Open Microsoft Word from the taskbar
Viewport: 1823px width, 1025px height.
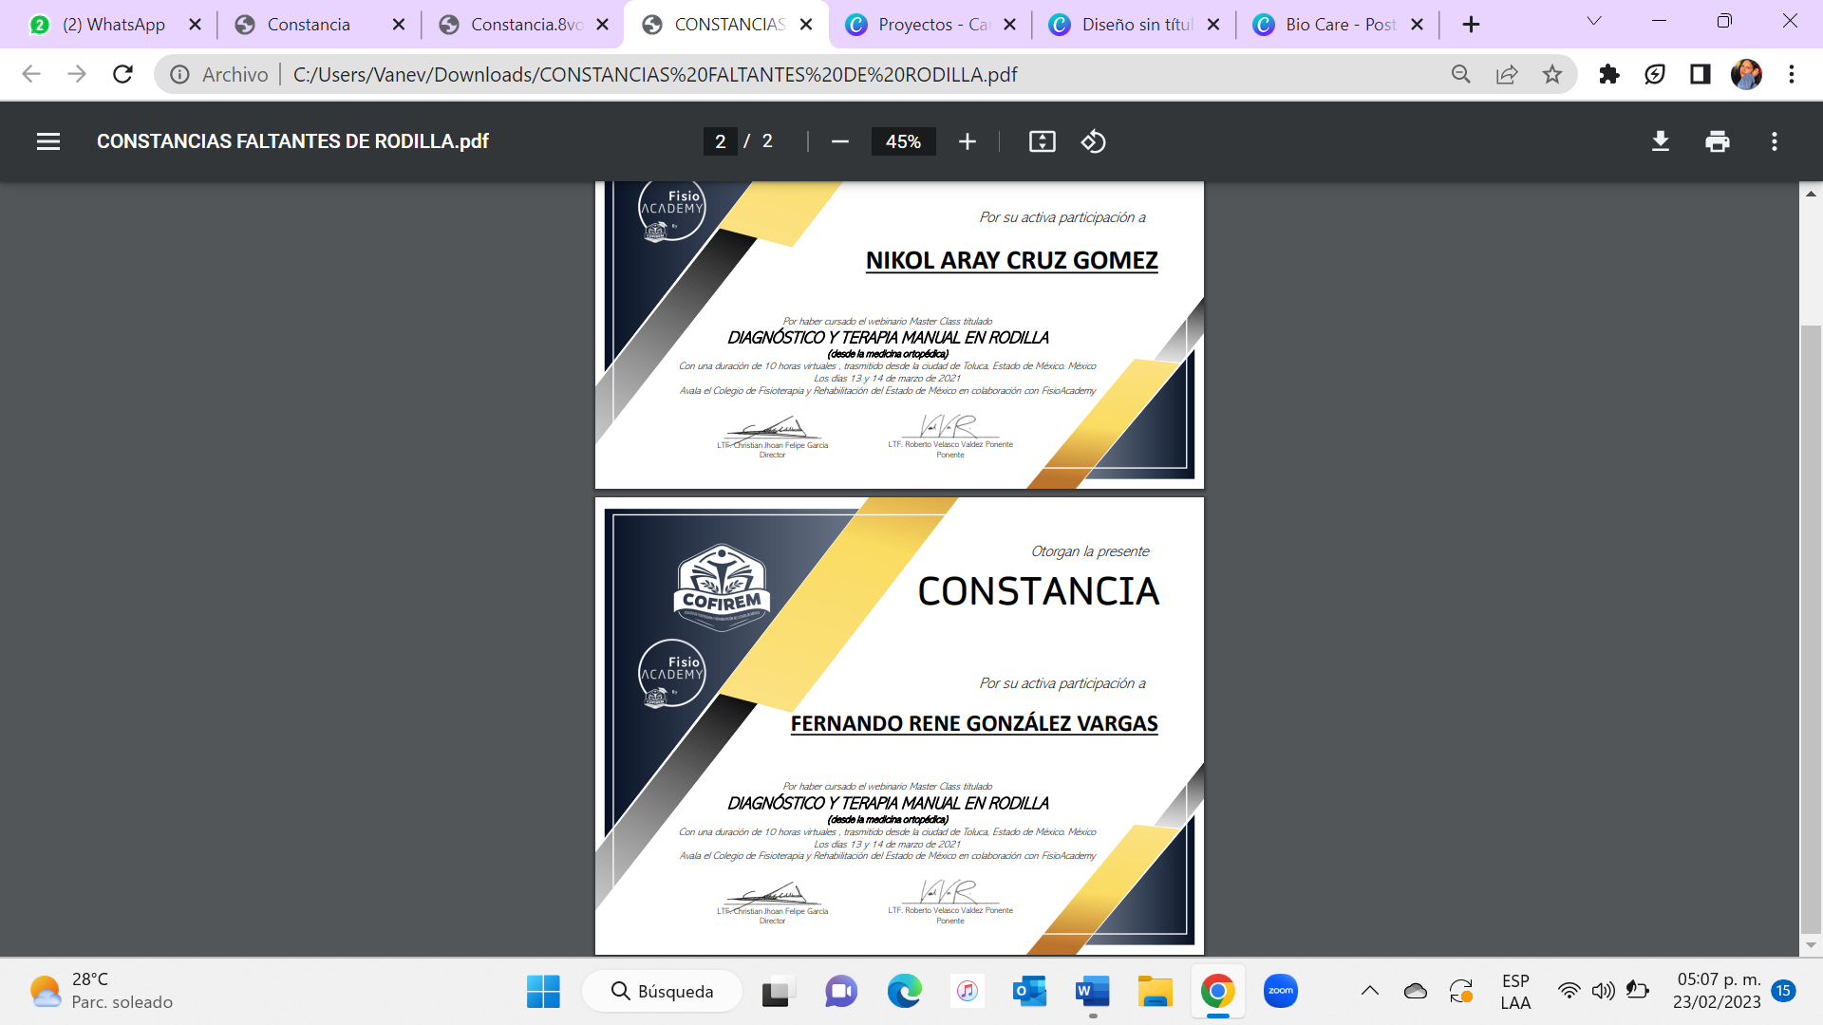tap(1092, 992)
